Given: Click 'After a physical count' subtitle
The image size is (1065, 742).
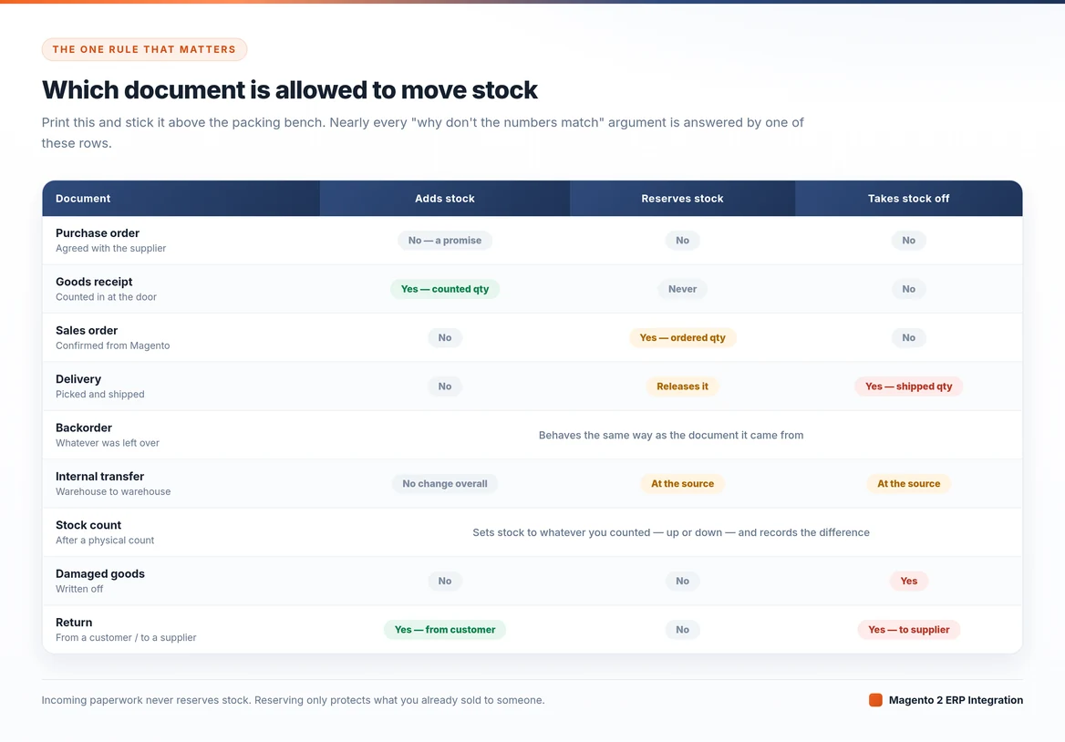Looking at the screenshot, I should point(105,541).
